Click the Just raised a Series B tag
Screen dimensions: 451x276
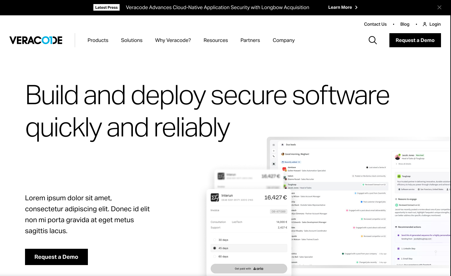pyautogui.click(x=376, y=167)
